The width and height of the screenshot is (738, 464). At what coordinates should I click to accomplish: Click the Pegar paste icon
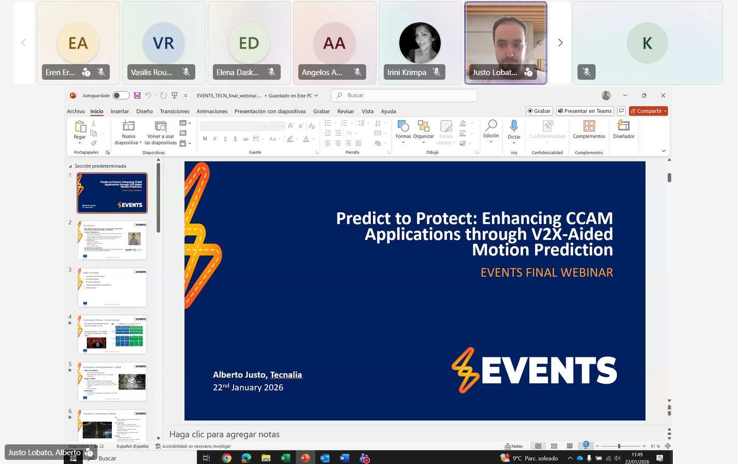(x=80, y=126)
